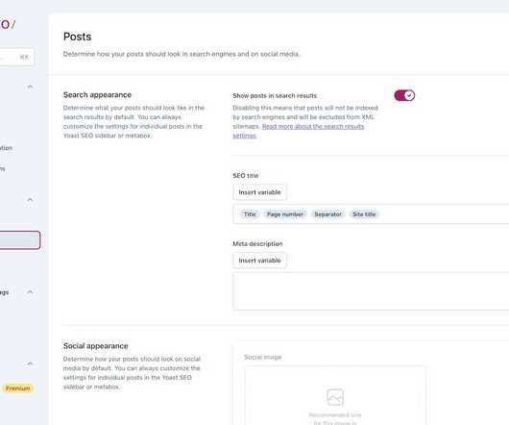Click the Yoast SEO logo
The image size is (509, 425).
pos(7,24)
